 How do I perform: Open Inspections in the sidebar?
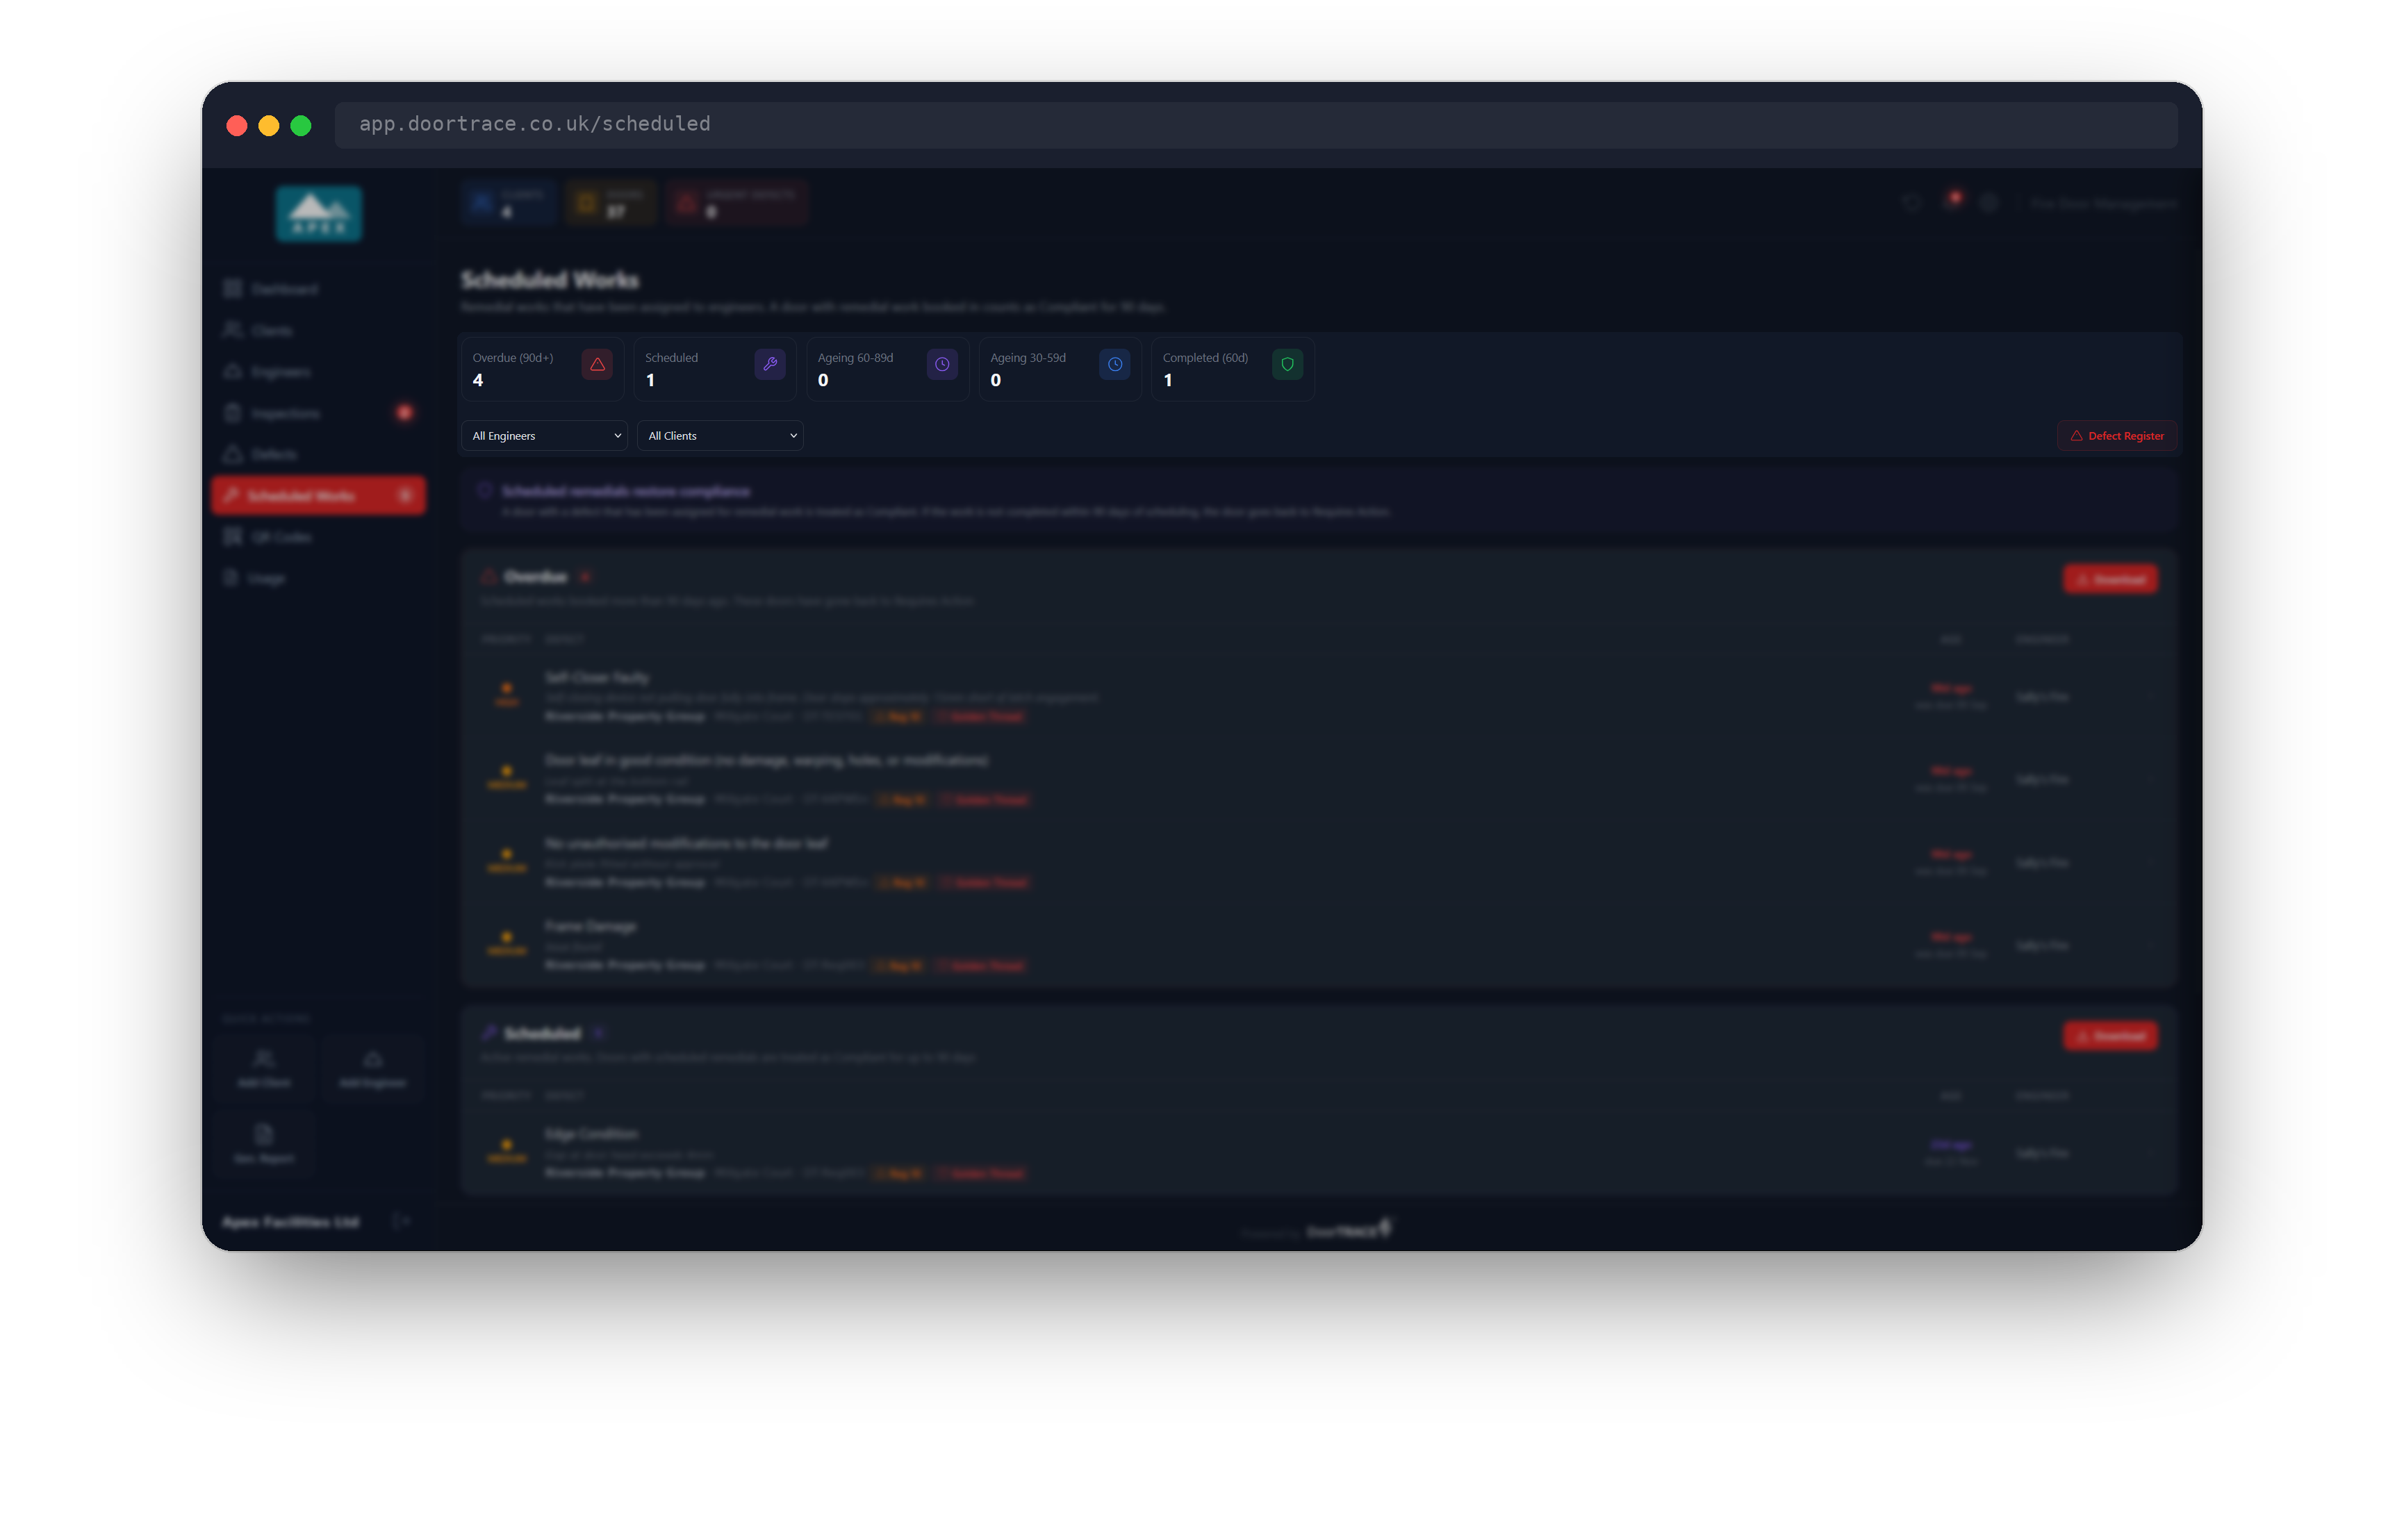[319, 413]
